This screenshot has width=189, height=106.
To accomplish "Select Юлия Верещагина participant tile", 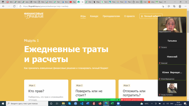I will pos(172,72).
